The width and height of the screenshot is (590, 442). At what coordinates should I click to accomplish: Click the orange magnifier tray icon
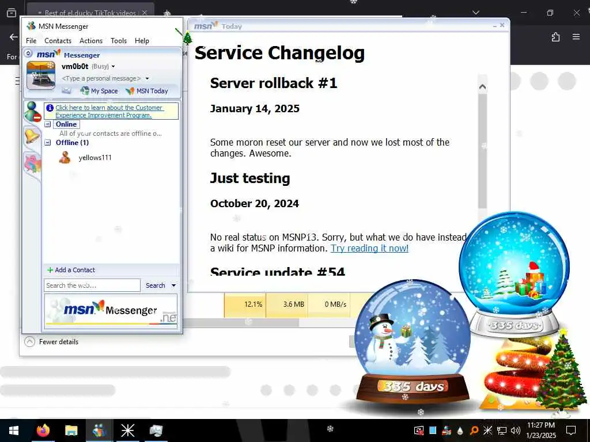(x=474, y=430)
